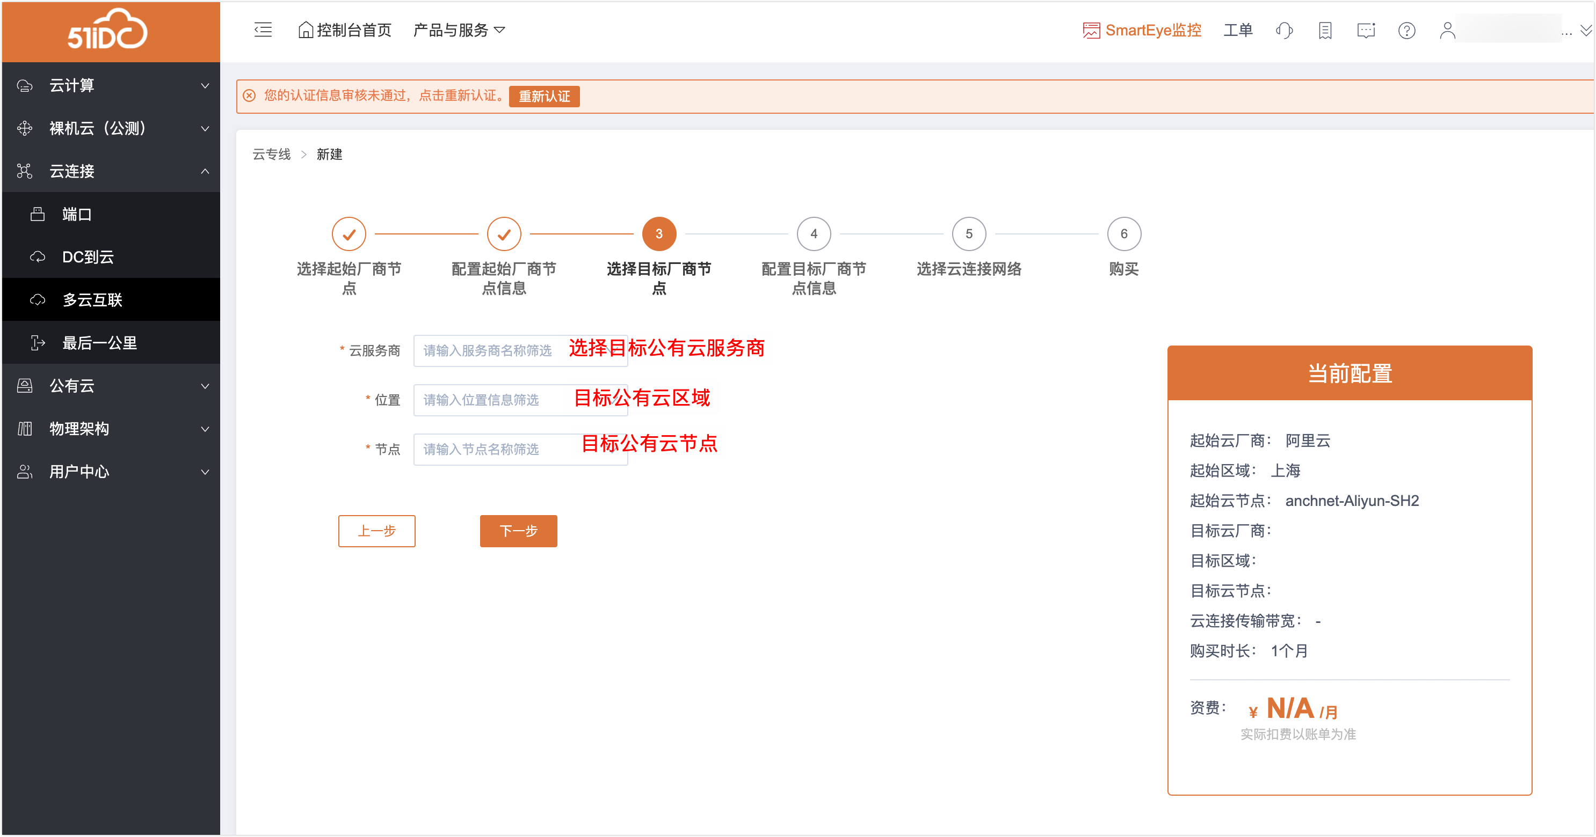Click the sidebar collapse hamburger icon
Screen dimensions: 1596x837
[263, 30]
